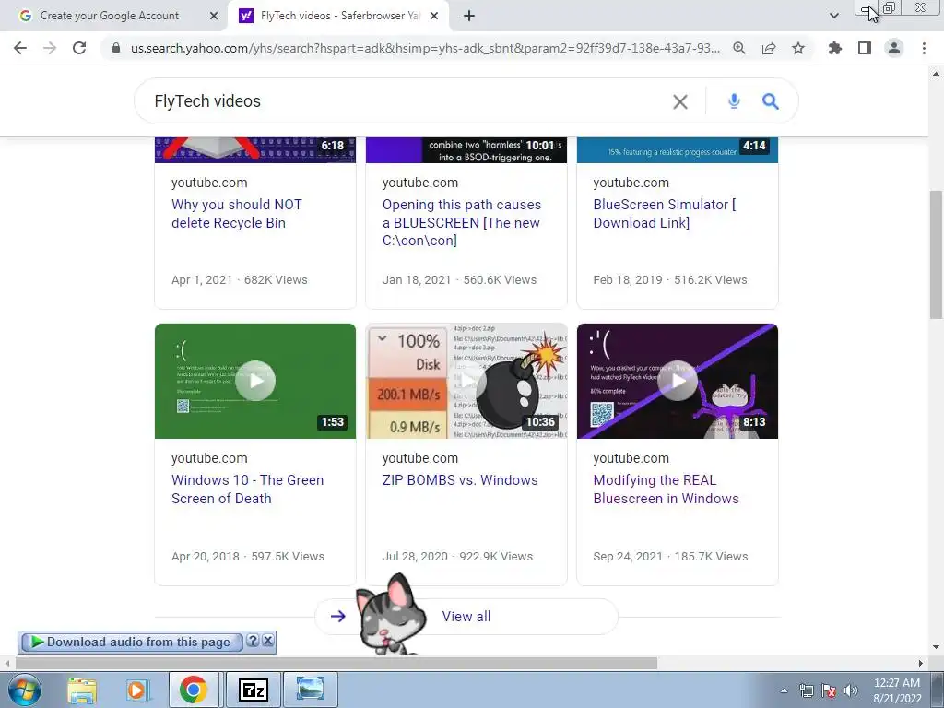Screen dimensions: 944x708
Task: Play the purple Bluescreen video thumbnail
Action: pos(678,381)
